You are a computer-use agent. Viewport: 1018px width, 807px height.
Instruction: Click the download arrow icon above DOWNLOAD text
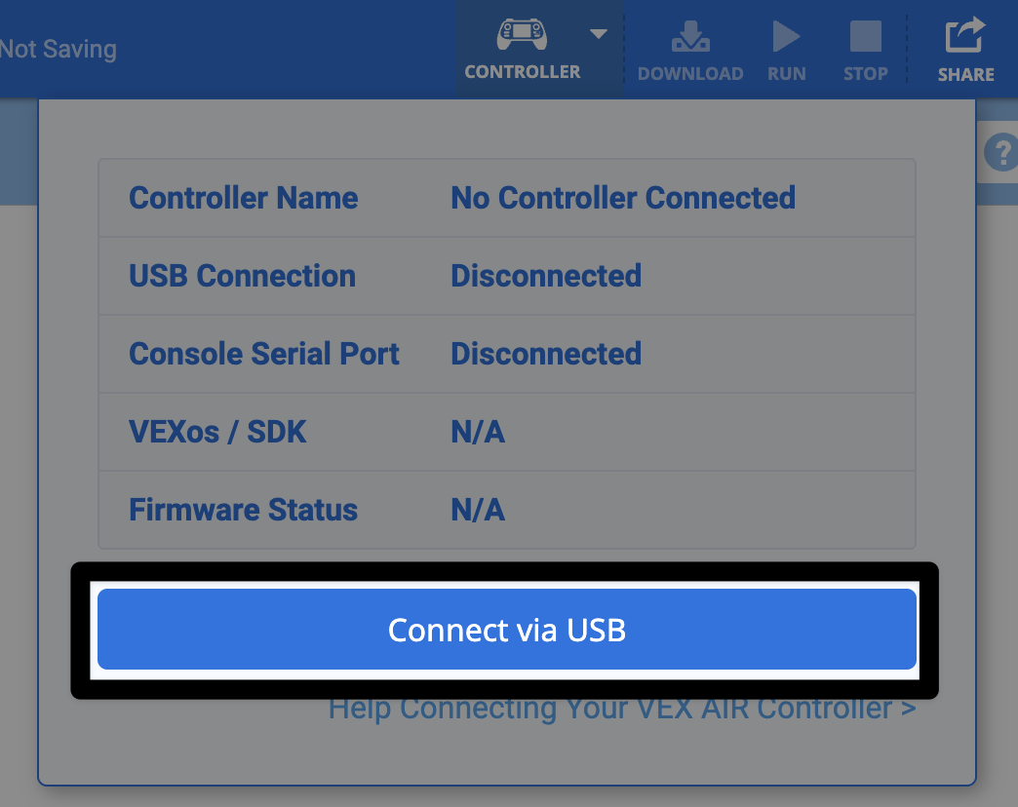coord(690,39)
